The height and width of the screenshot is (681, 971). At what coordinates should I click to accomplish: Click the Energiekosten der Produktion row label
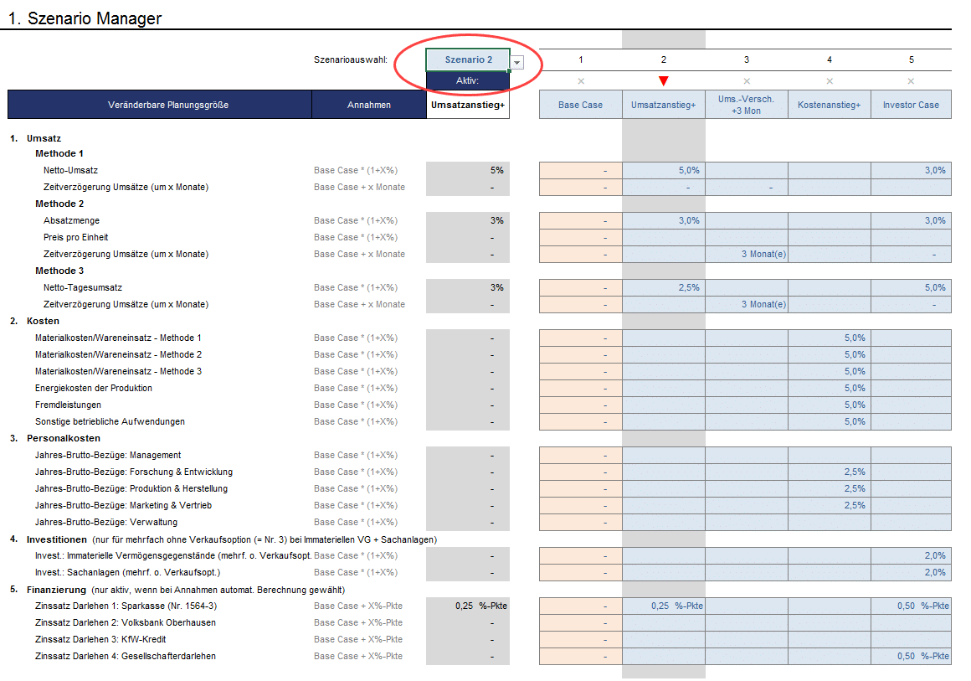tap(94, 388)
